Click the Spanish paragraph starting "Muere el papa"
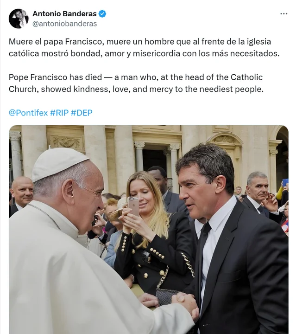 [x=144, y=47]
